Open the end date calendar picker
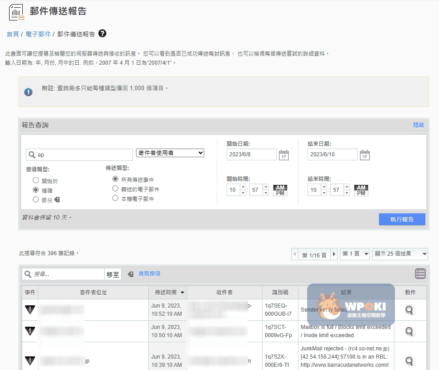 pyautogui.click(x=364, y=155)
